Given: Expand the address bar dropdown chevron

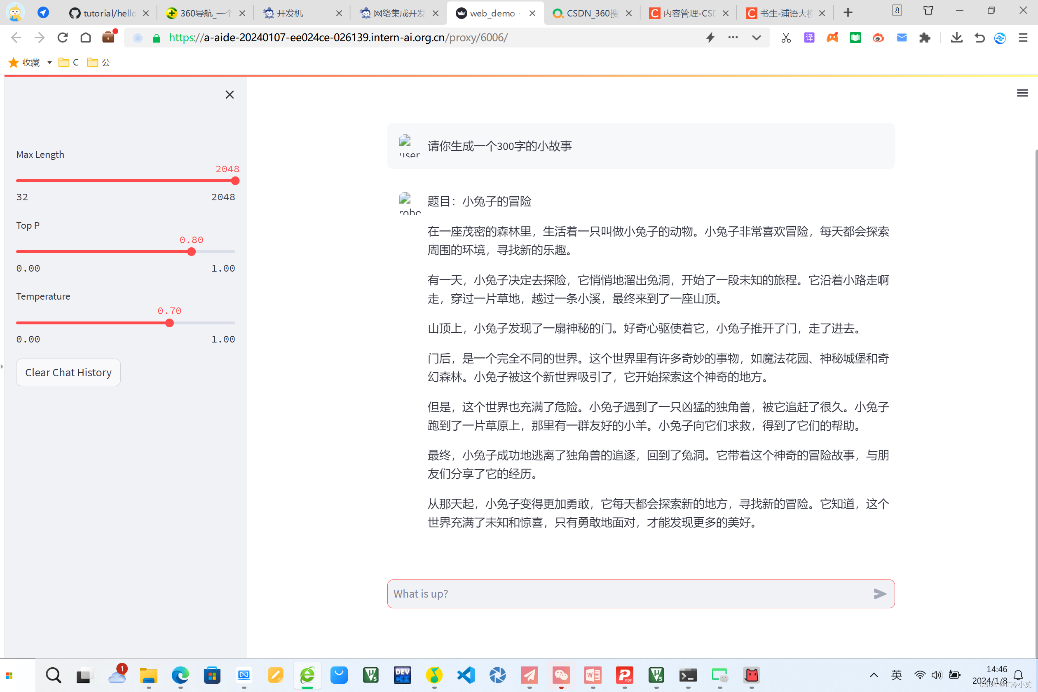Looking at the screenshot, I should coord(756,38).
